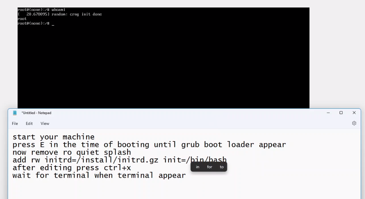The image size is (365, 199).
Task: Click the "whoami" command in terminal
Action: click(x=59, y=10)
